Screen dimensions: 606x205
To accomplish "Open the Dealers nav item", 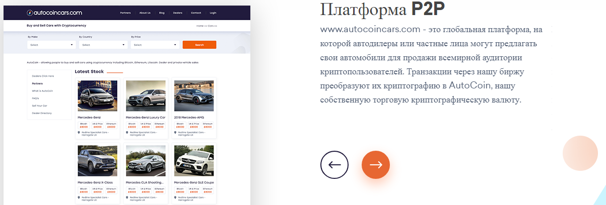I will [x=178, y=13].
